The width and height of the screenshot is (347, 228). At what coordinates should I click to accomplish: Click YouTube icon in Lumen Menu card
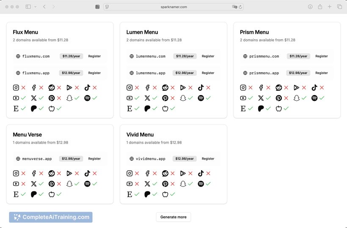pyautogui.click(x=129, y=98)
